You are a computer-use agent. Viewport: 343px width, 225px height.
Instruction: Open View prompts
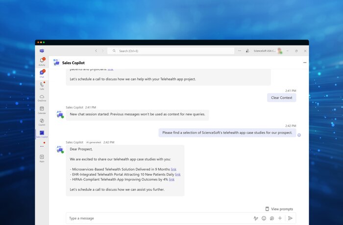[x=279, y=209]
